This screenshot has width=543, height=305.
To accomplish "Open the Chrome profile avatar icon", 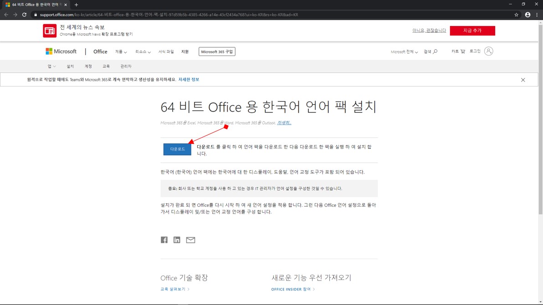I will tap(528, 15).
